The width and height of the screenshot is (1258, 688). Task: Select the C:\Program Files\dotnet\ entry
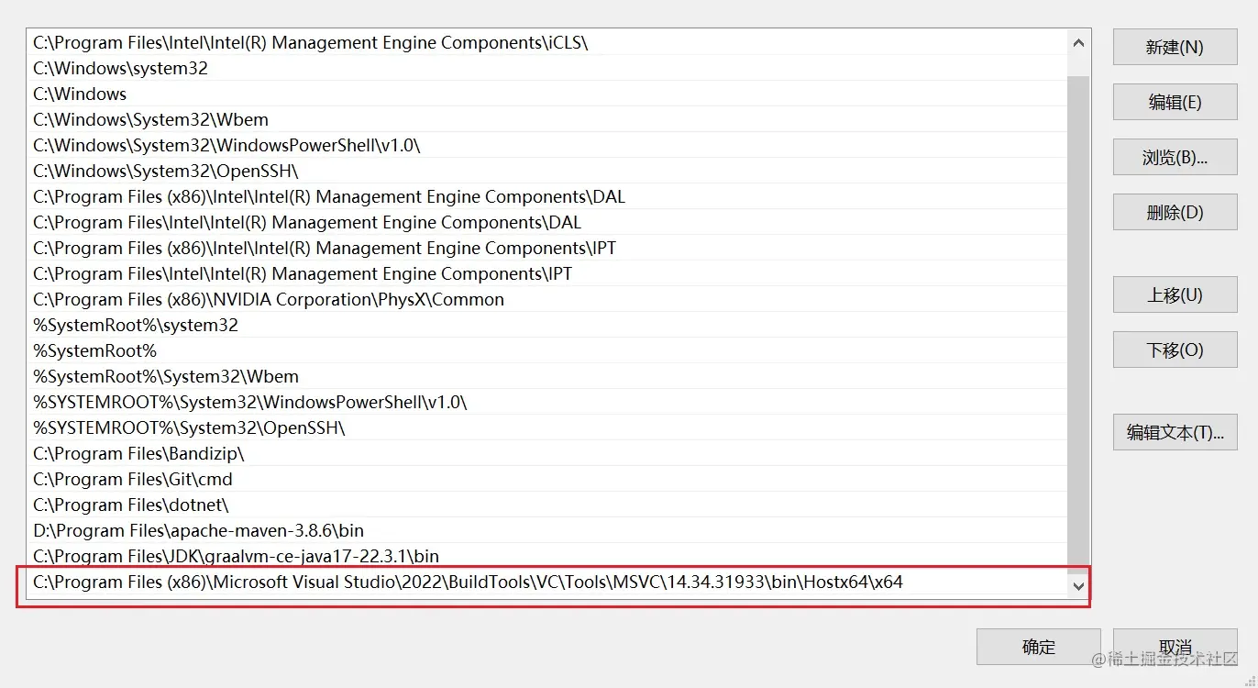point(547,505)
